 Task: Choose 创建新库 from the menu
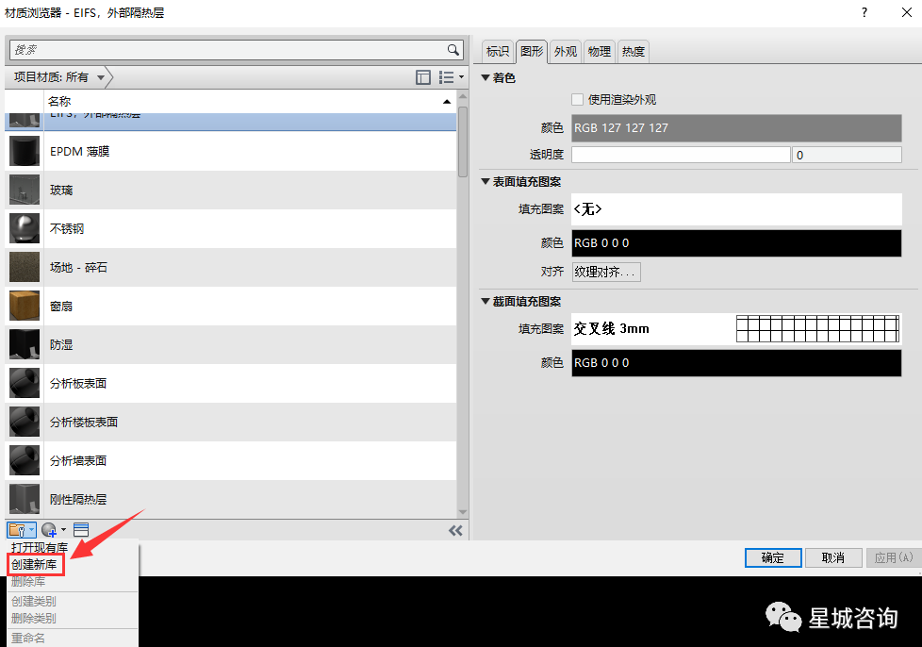(35, 564)
